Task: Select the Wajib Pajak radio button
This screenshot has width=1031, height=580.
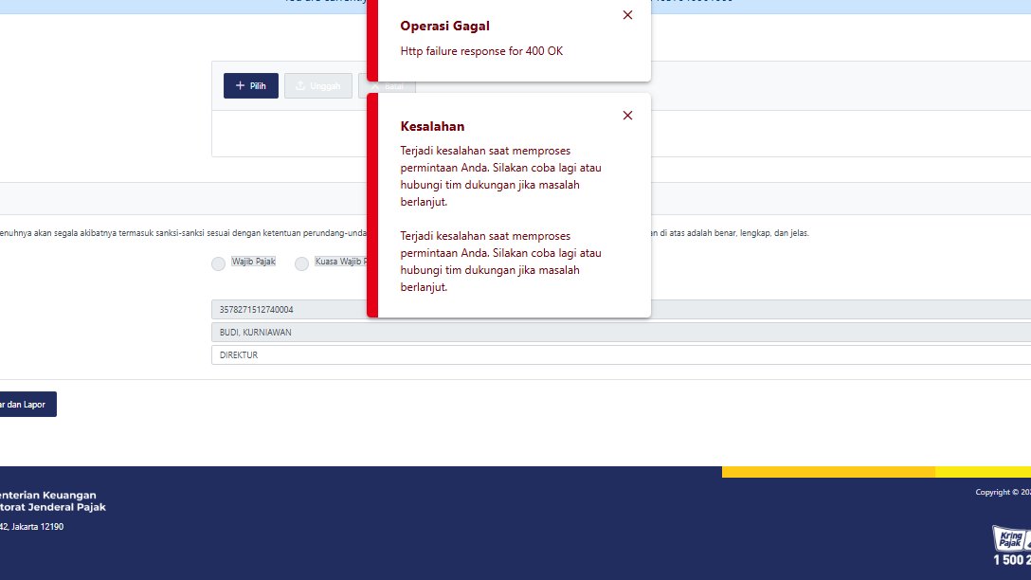Action: (218, 263)
